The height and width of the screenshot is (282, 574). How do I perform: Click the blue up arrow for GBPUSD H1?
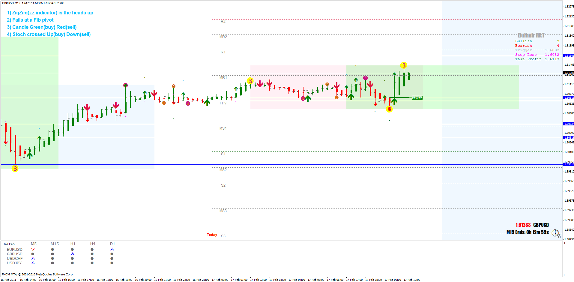click(73, 254)
